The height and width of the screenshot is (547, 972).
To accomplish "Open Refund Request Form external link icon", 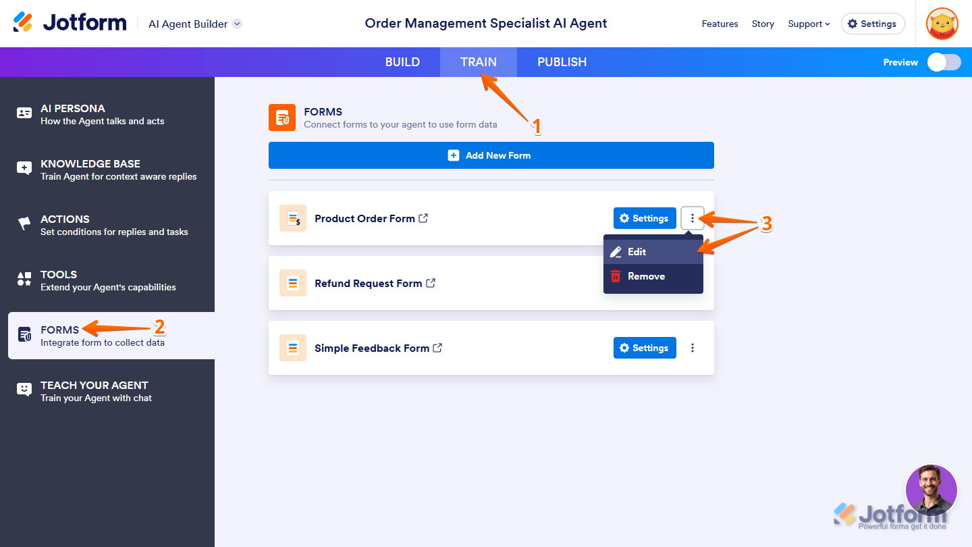I will pyautogui.click(x=431, y=283).
